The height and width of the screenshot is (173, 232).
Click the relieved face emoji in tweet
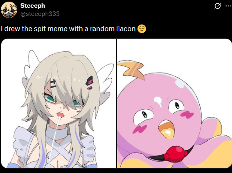(x=142, y=29)
